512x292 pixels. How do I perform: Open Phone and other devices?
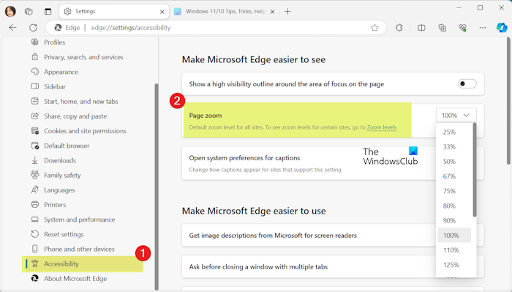(79, 249)
